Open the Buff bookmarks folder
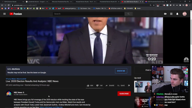The image size is (192, 108). tap(29, 8)
